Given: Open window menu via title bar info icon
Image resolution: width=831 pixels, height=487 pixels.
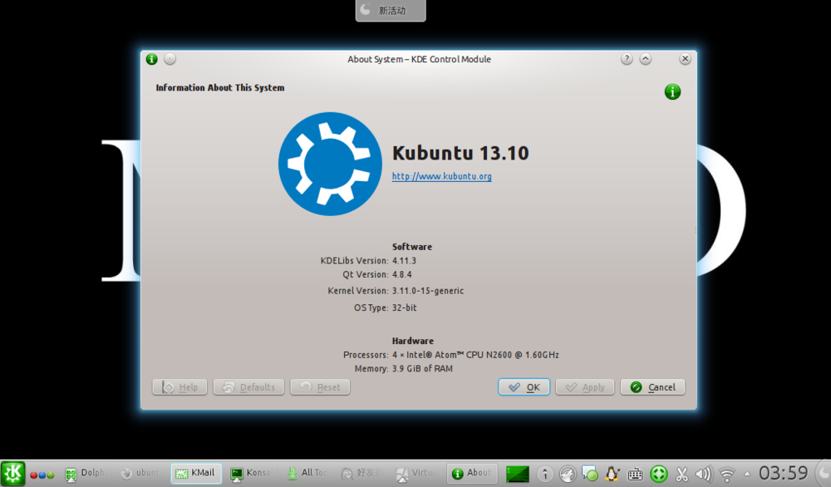Looking at the screenshot, I should coord(151,59).
